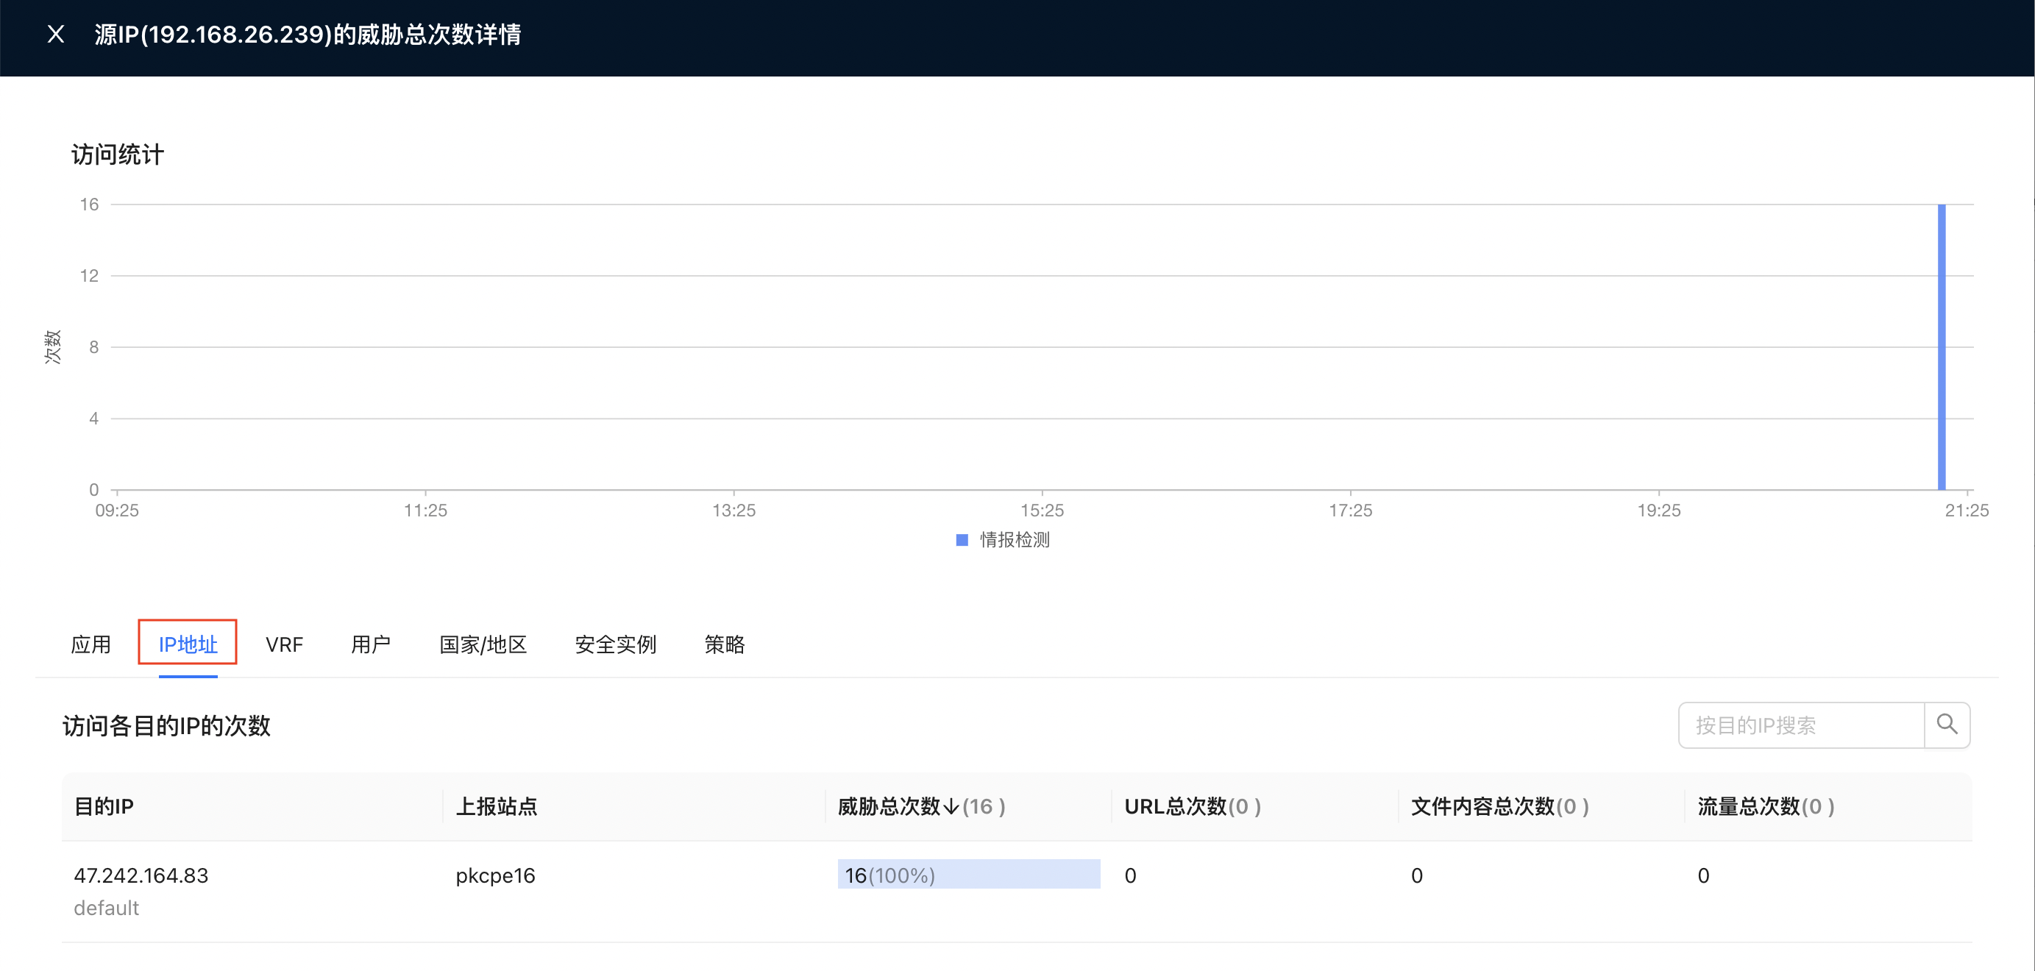Click the pkcpe16 site cell
The height and width of the screenshot is (971, 2035).
pos(495,875)
